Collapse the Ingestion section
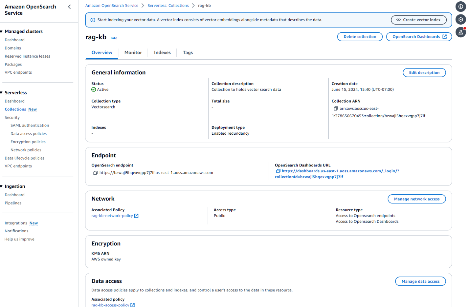 click(2, 186)
